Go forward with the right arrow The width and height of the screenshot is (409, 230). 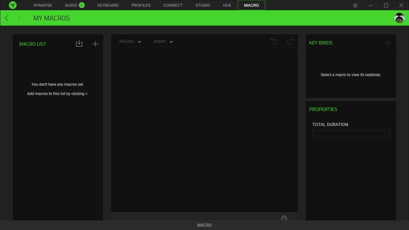point(19,18)
